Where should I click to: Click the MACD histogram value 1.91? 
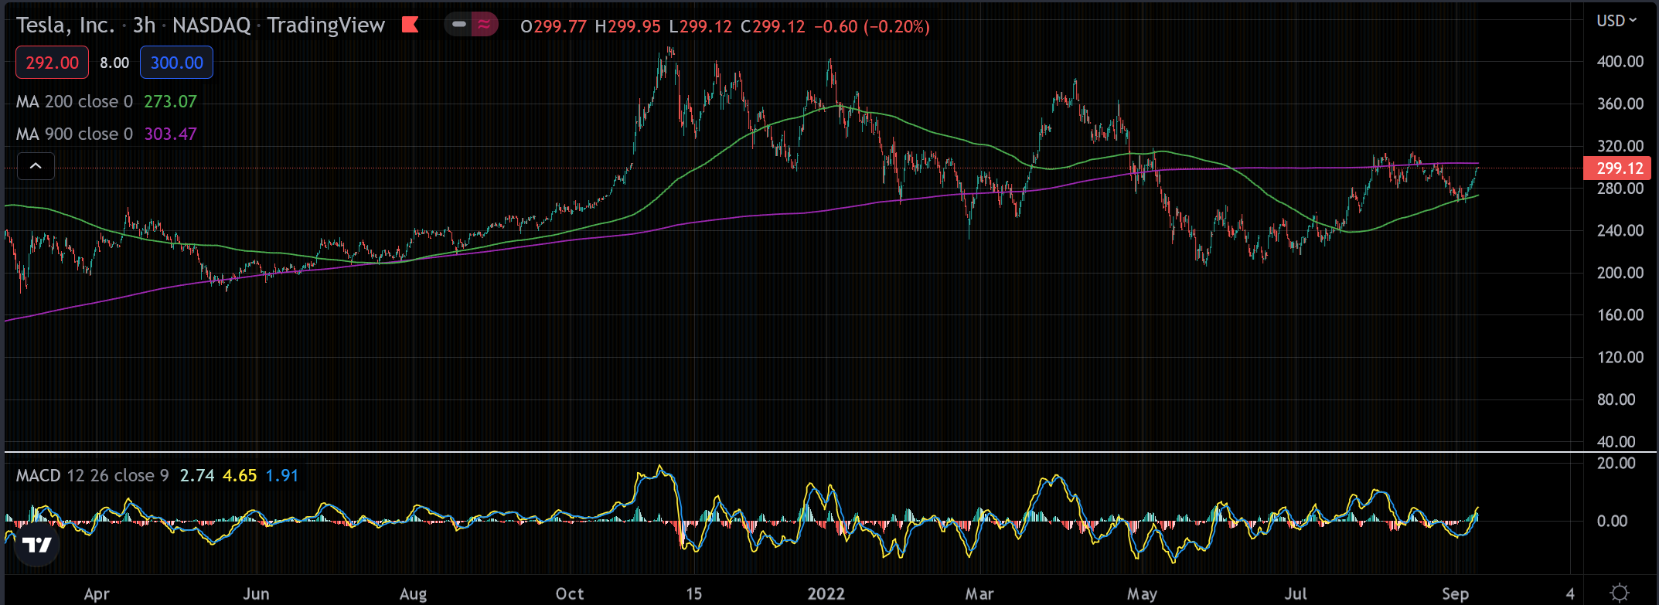point(282,475)
